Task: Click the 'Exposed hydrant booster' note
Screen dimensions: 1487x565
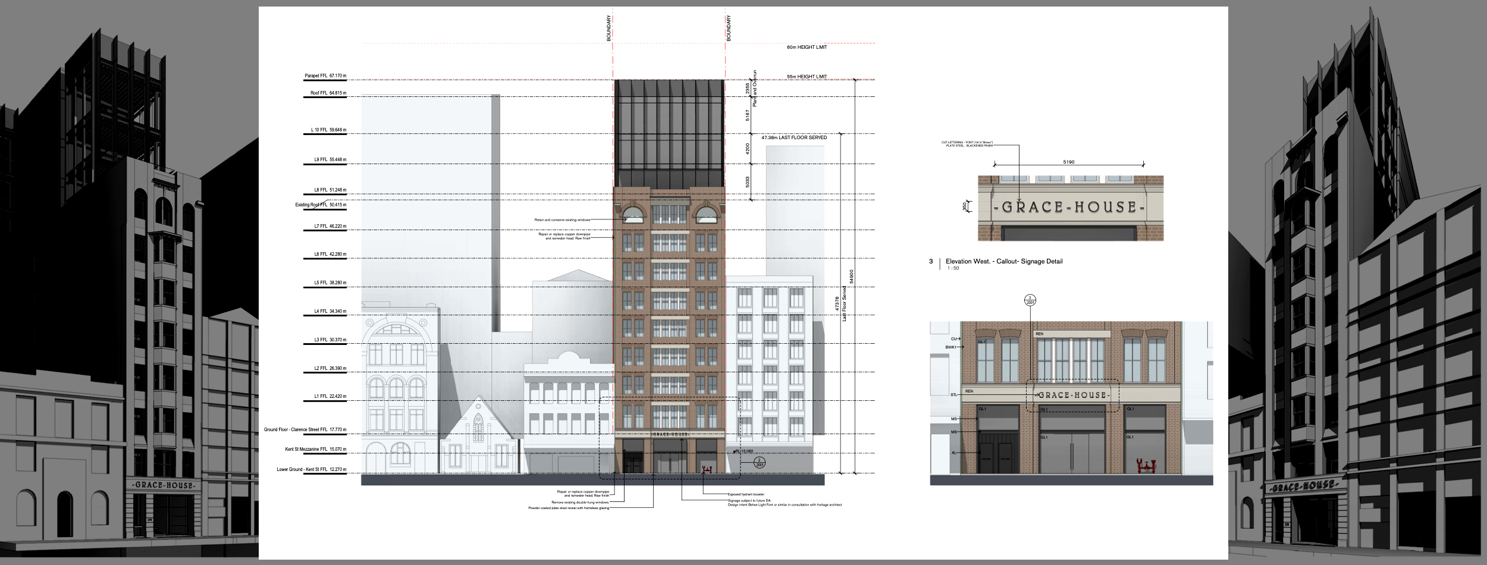Action: click(x=746, y=494)
